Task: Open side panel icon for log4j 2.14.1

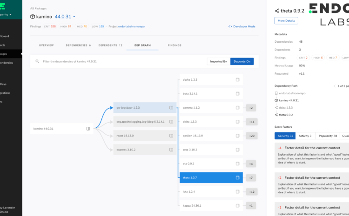Action: 171,122
